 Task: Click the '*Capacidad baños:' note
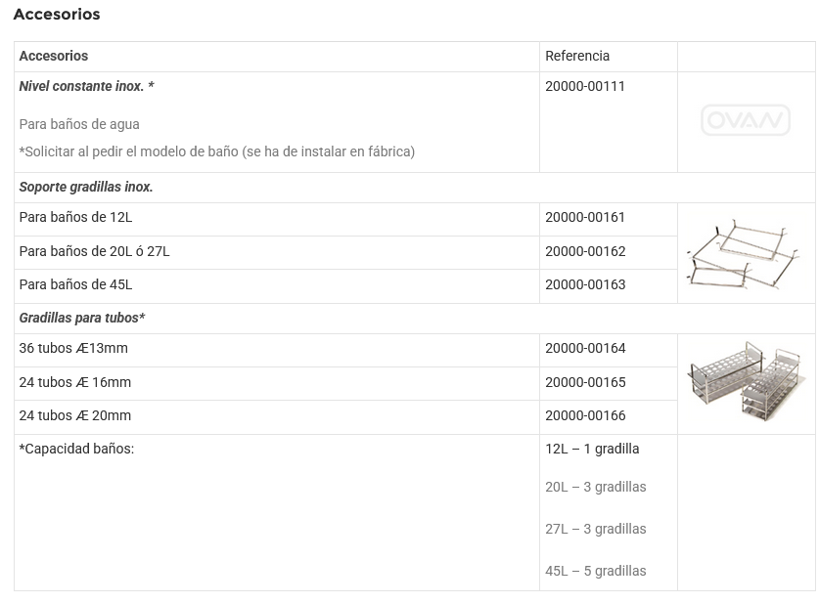click(x=76, y=449)
